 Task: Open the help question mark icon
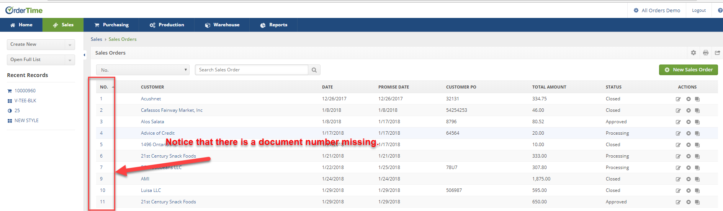tap(720, 10)
